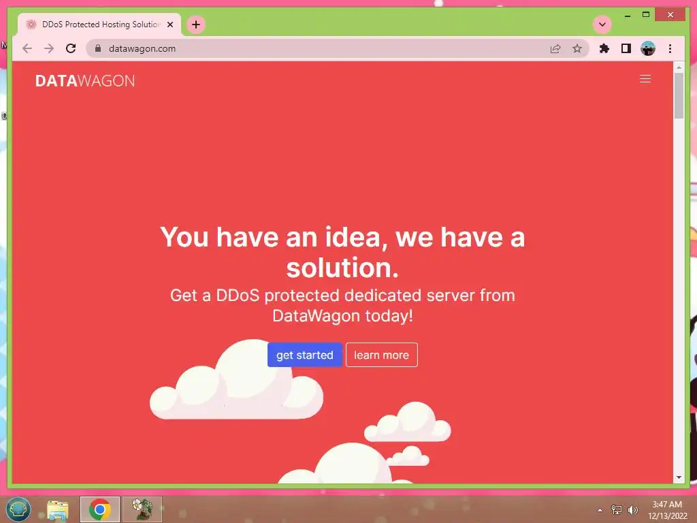Minimize the Chrome window
The height and width of the screenshot is (523, 697).
click(x=627, y=15)
